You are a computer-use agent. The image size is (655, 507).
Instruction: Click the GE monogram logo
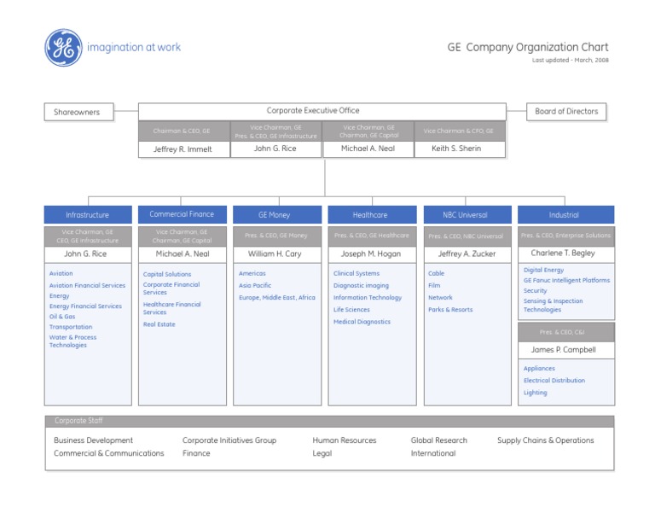[63, 48]
